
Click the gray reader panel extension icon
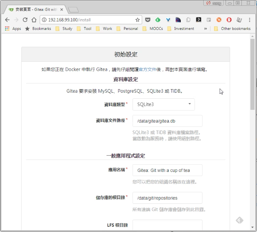[209, 20]
